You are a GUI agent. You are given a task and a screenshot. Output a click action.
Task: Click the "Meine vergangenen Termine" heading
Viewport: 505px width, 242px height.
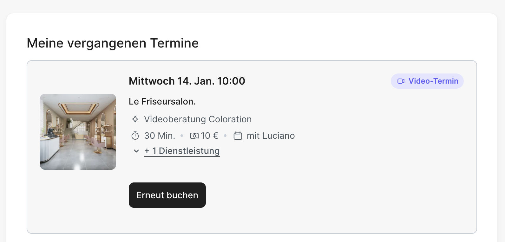(x=113, y=43)
